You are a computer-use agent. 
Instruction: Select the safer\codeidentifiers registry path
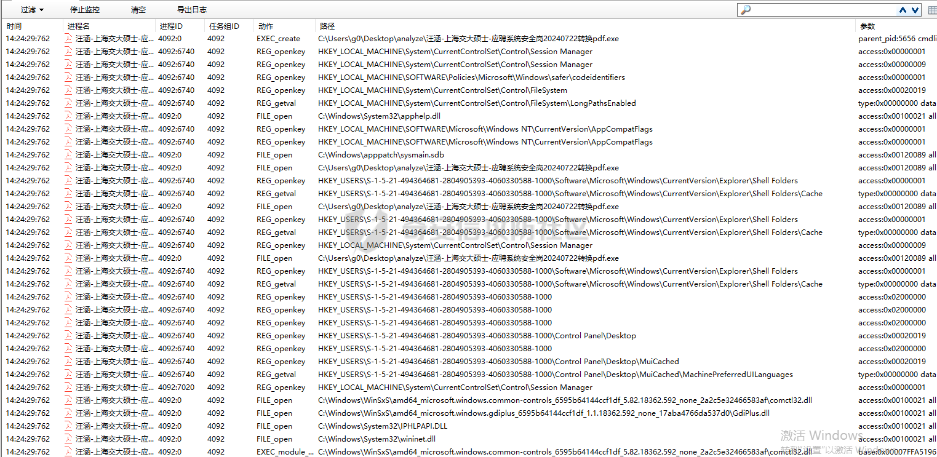[x=471, y=77]
